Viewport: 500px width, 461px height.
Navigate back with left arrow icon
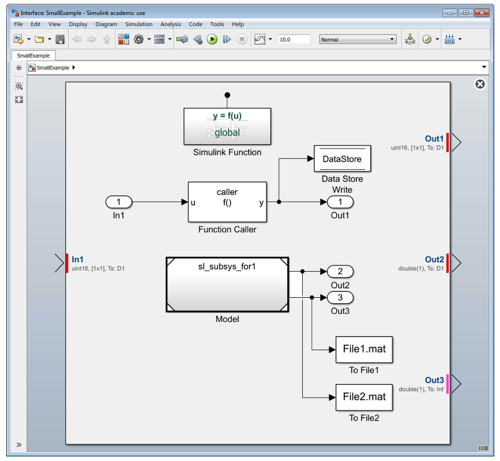[77, 39]
